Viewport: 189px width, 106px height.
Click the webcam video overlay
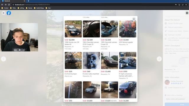19,37
